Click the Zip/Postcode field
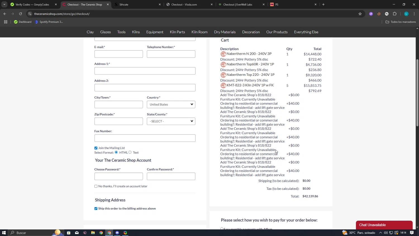The image size is (419, 236). click(119, 121)
